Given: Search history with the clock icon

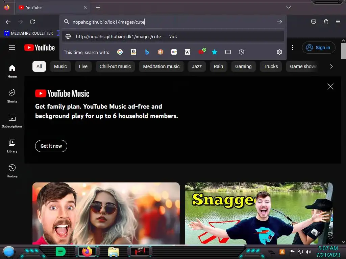Looking at the screenshot, I should (241, 52).
